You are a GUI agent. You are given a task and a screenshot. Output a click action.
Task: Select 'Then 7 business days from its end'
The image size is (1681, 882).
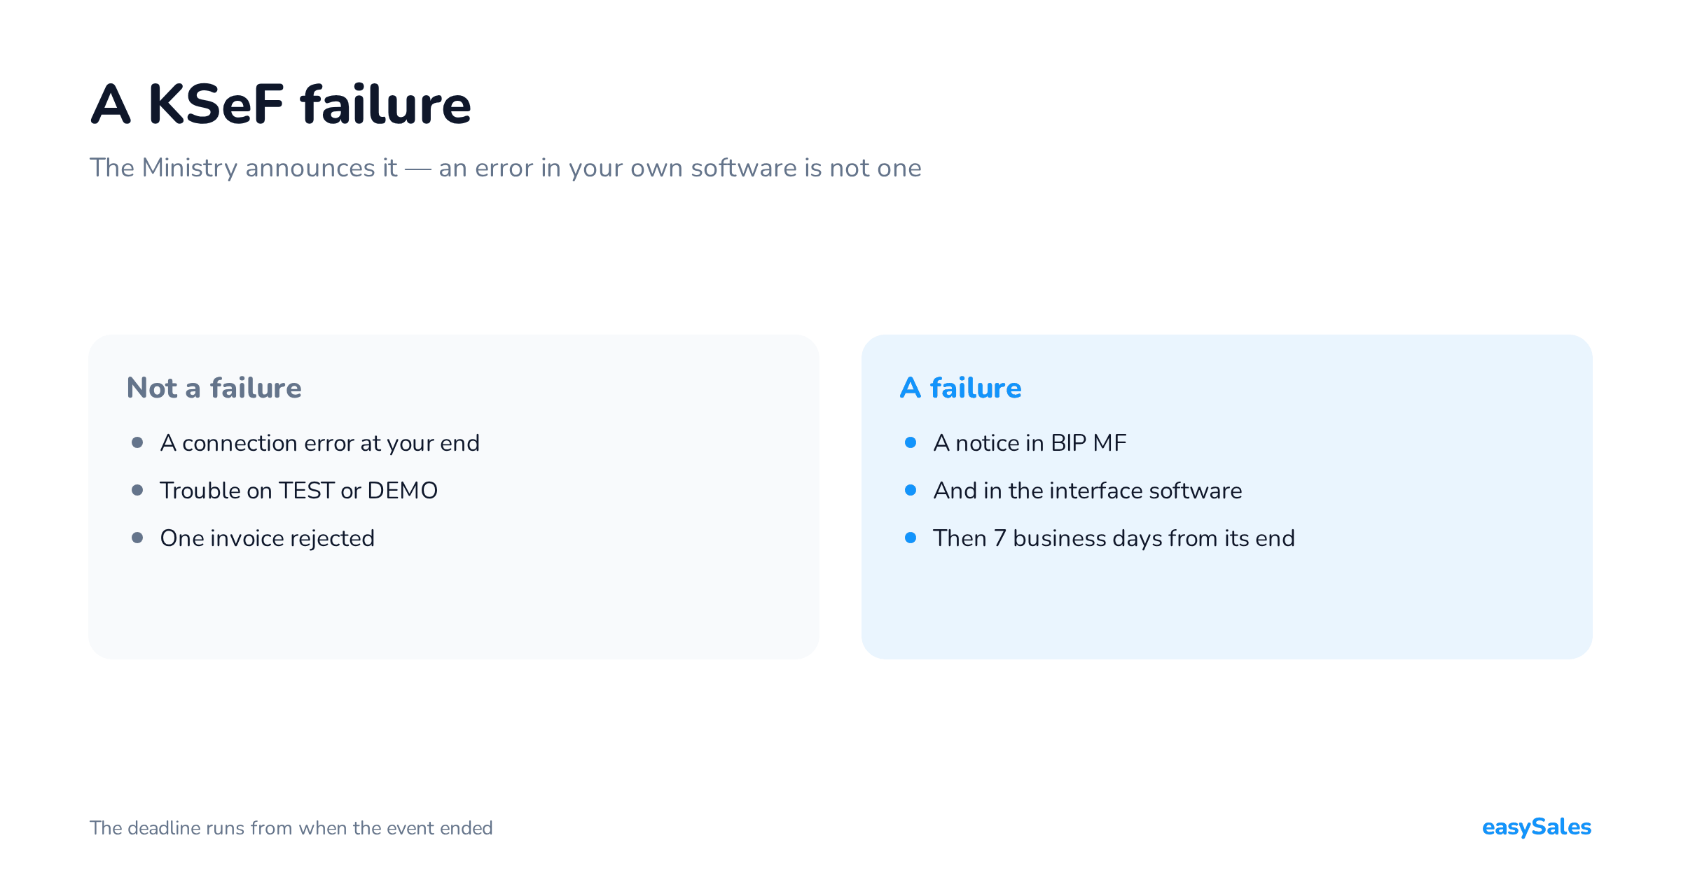coord(1114,538)
